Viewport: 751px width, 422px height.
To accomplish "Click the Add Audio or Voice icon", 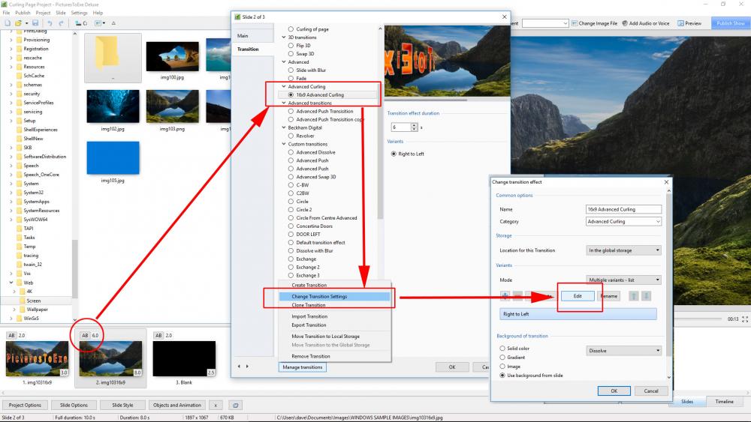I will coord(625,23).
